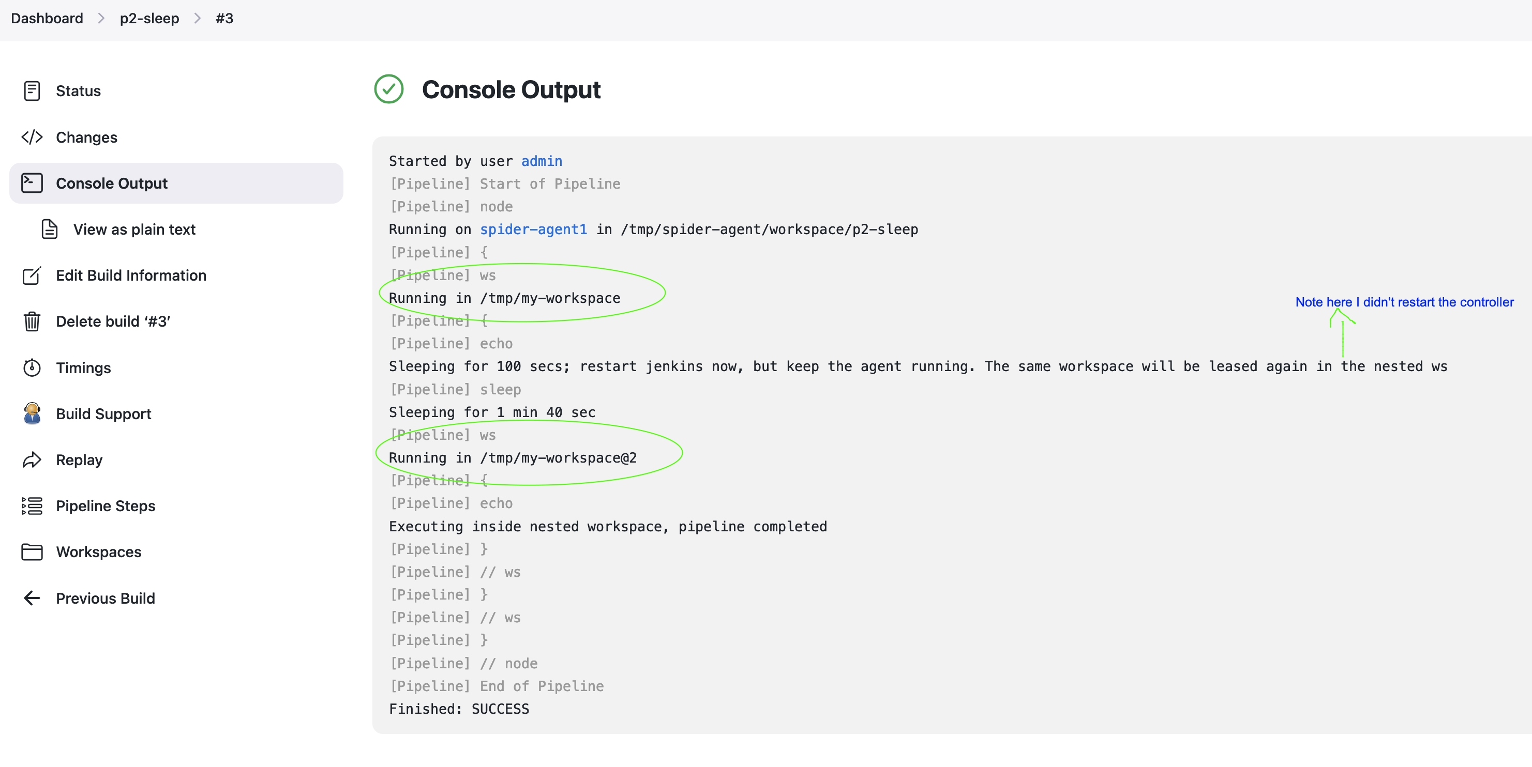Click the Workspaces folder icon
Image resolution: width=1532 pixels, height=767 pixels.
tap(32, 552)
